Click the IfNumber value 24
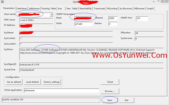The width and height of the screenshot is (169, 105). 149,33
